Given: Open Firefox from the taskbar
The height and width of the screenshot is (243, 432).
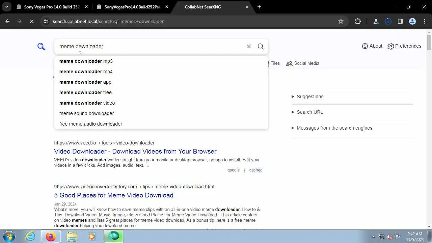Looking at the screenshot, I should coord(51,236).
